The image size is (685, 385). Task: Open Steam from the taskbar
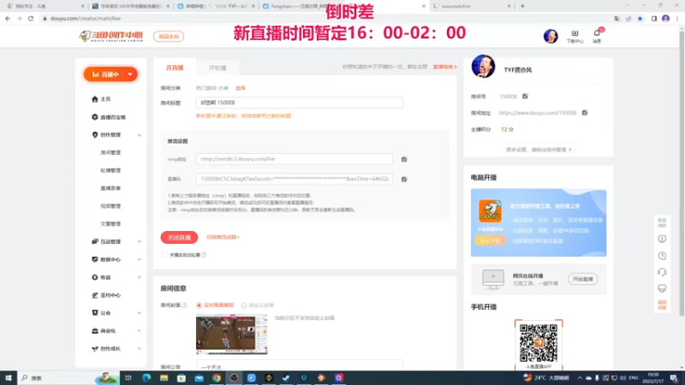click(286, 378)
